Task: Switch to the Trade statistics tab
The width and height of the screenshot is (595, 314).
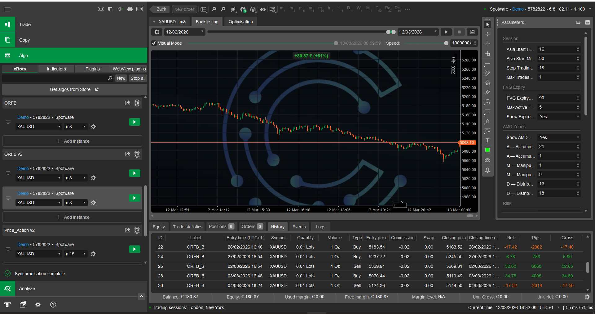Action: [187, 227]
